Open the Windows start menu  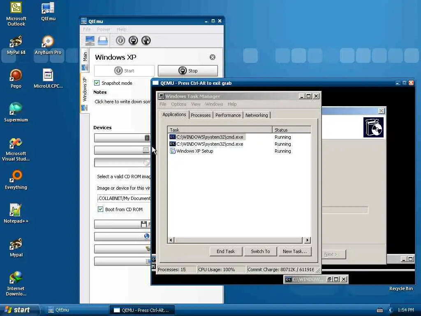[19, 310]
